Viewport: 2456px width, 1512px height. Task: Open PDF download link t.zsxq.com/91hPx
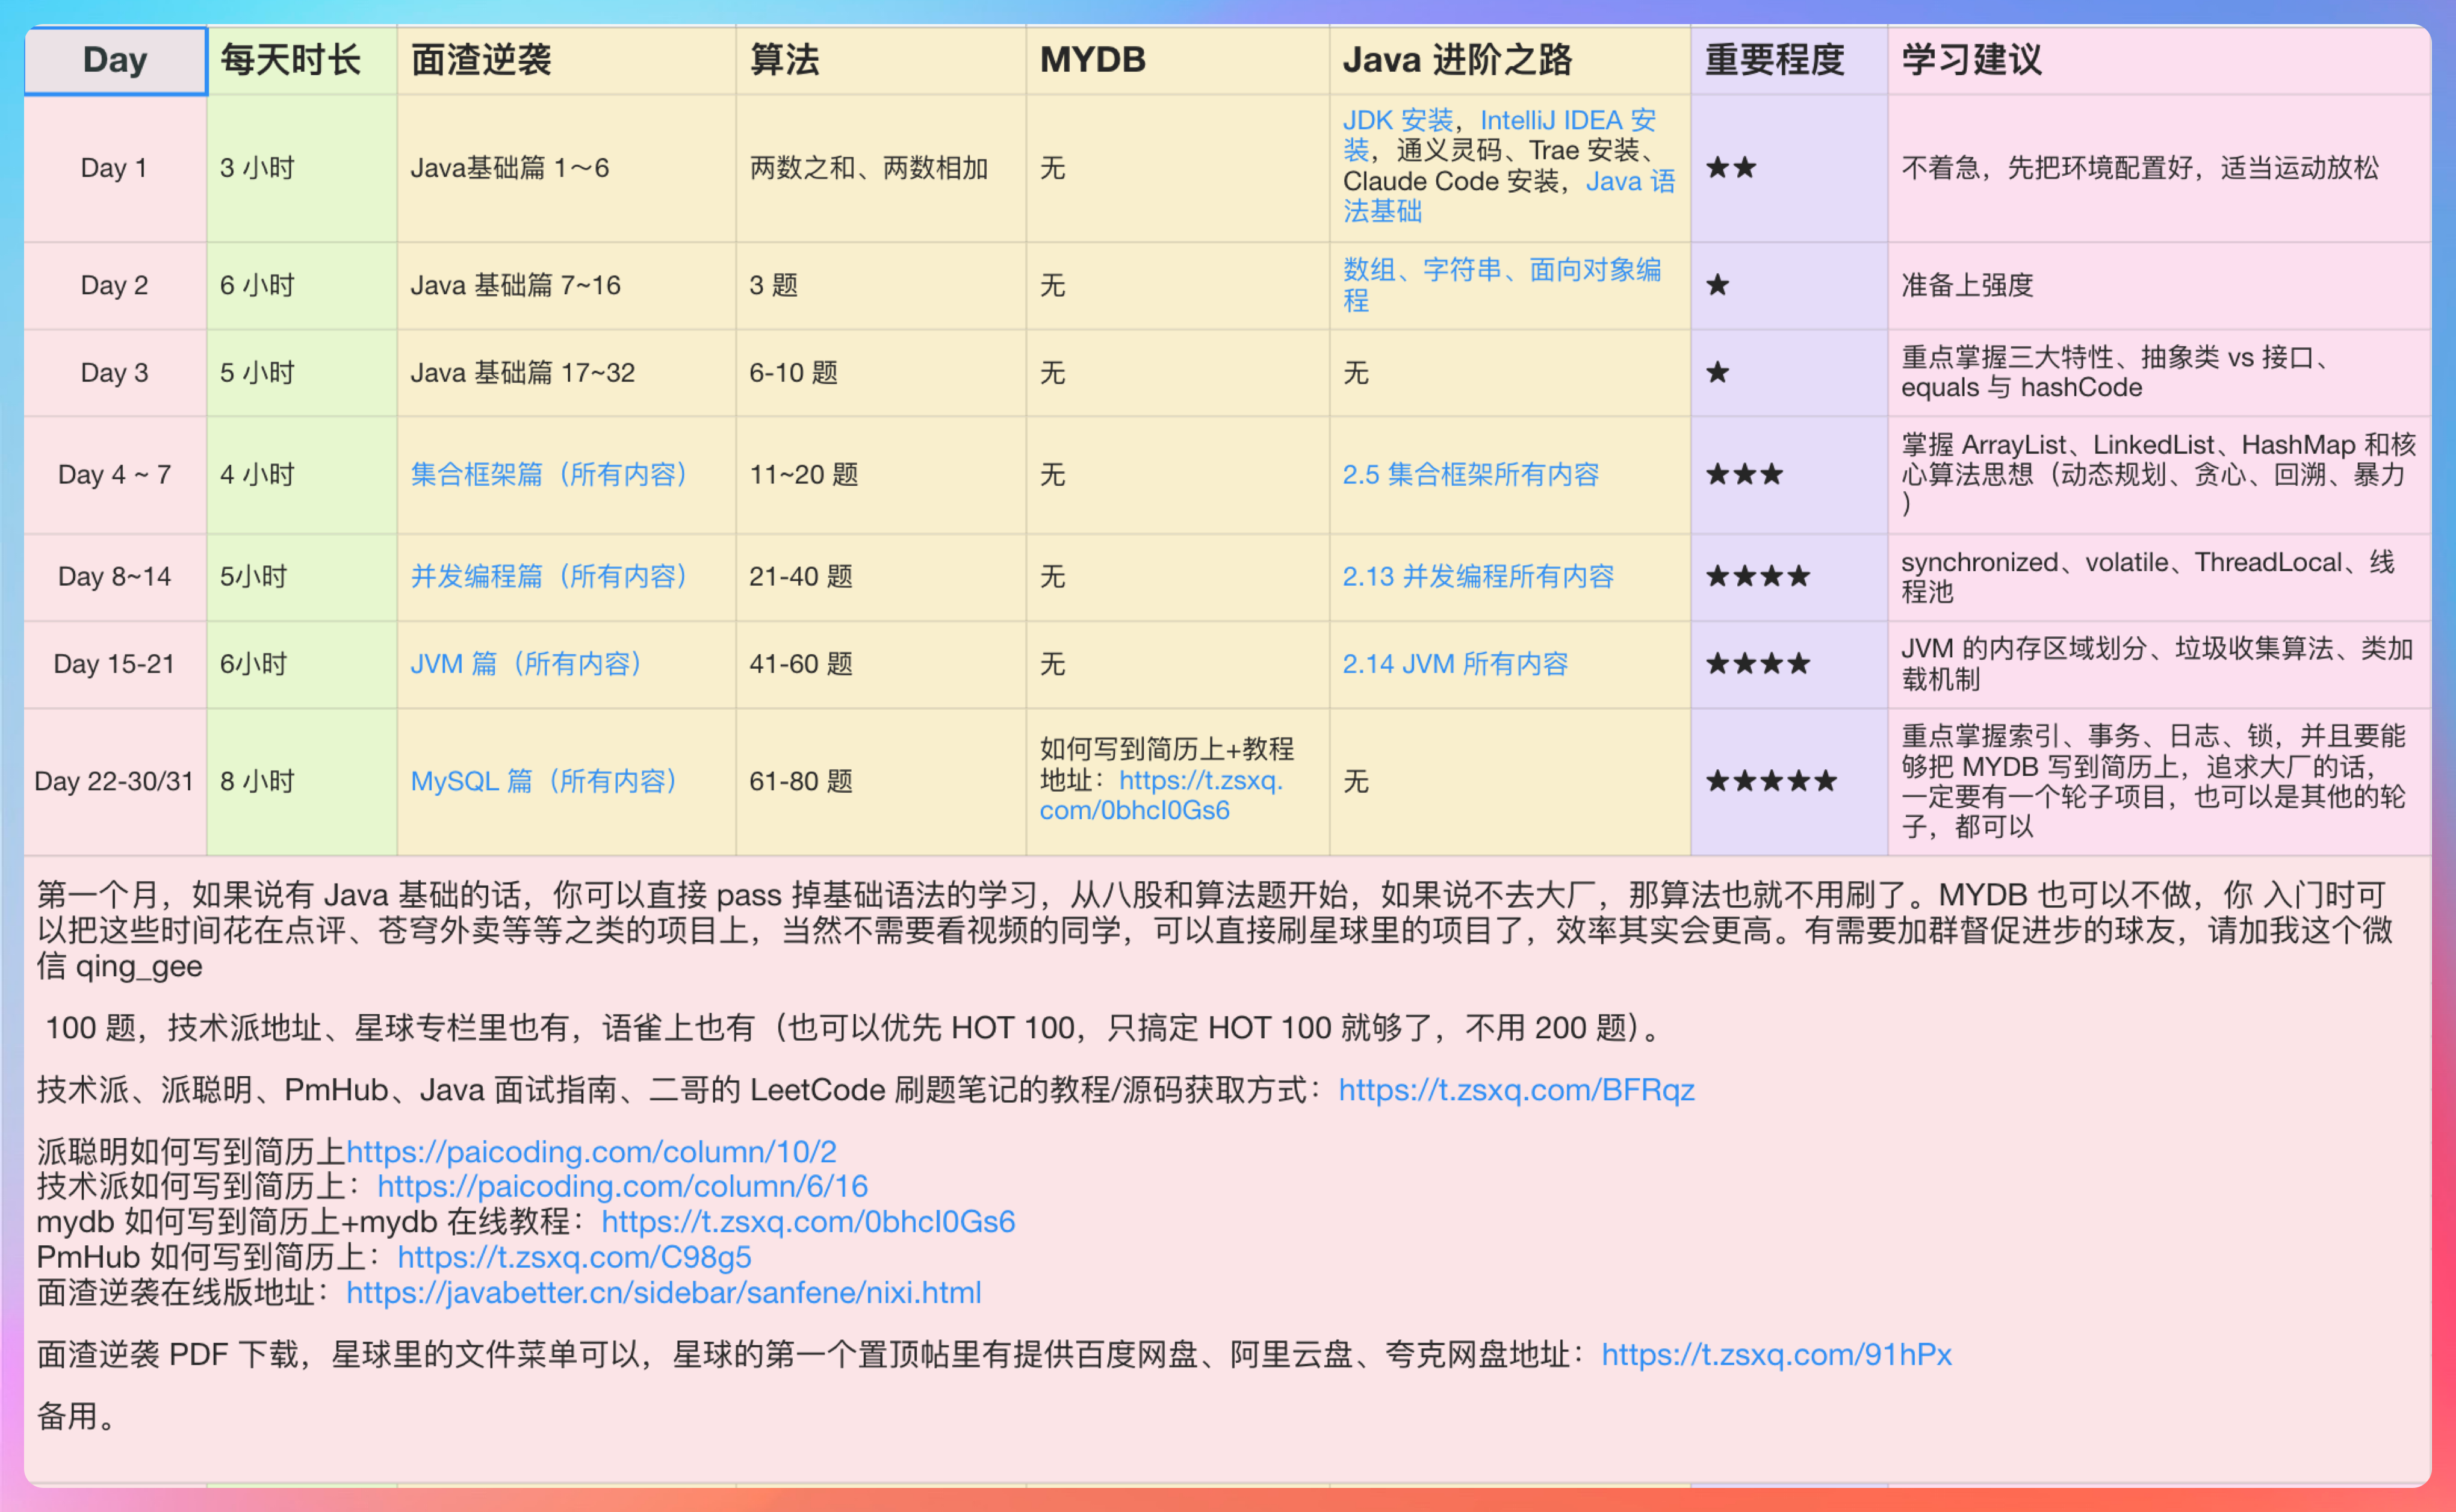pos(1776,1355)
